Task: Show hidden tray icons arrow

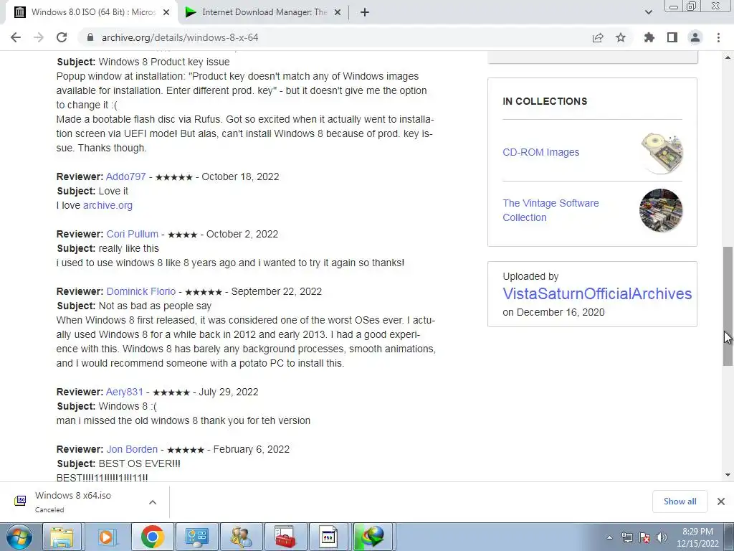Action: coord(609,537)
